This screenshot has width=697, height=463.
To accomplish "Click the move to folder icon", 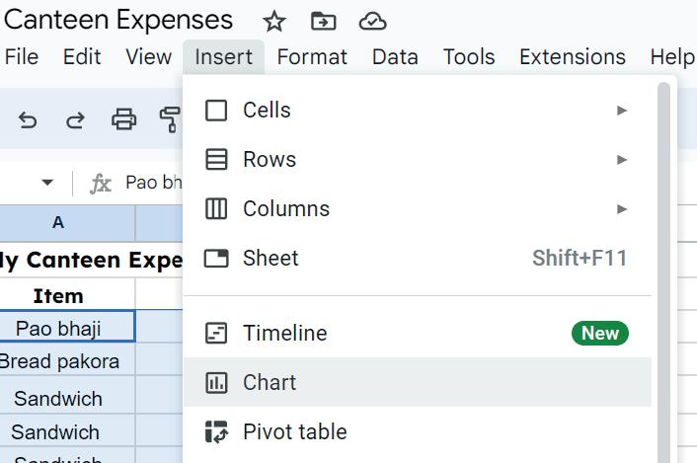I will coord(323,21).
